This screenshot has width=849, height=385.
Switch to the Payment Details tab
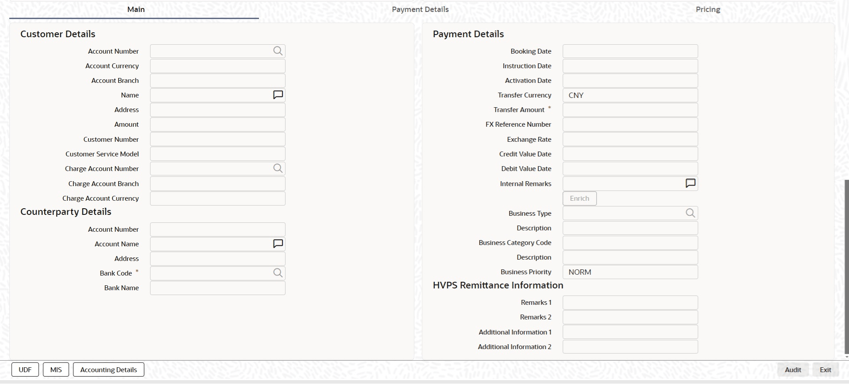(420, 9)
